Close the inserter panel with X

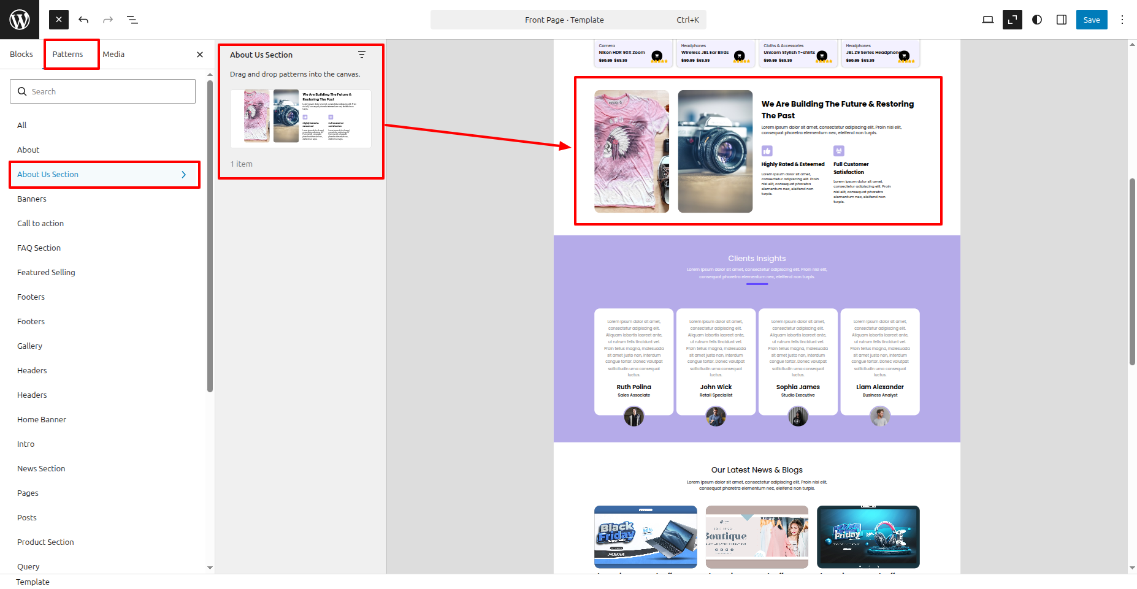pyautogui.click(x=200, y=55)
